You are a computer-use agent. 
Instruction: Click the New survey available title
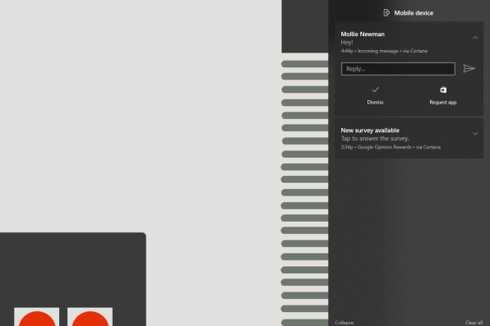[x=370, y=131]
